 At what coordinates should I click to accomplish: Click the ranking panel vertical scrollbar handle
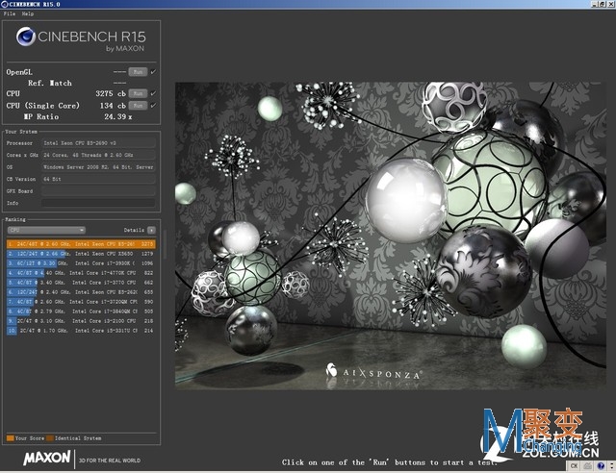[165, 244]
